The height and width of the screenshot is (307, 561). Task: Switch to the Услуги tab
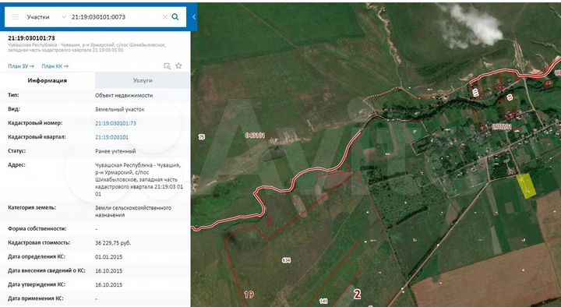[x=143, y=80]
